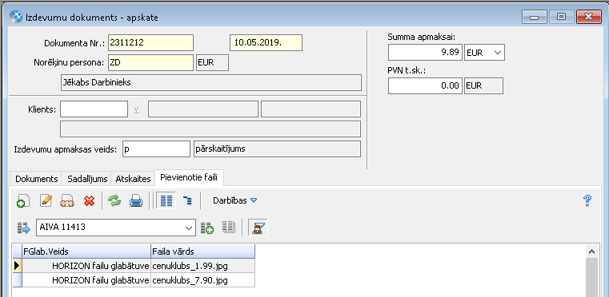Image resolution: width=609 pixels, height=297 pixels.
Task: Click the application icon in title bar
Action: 16,17
